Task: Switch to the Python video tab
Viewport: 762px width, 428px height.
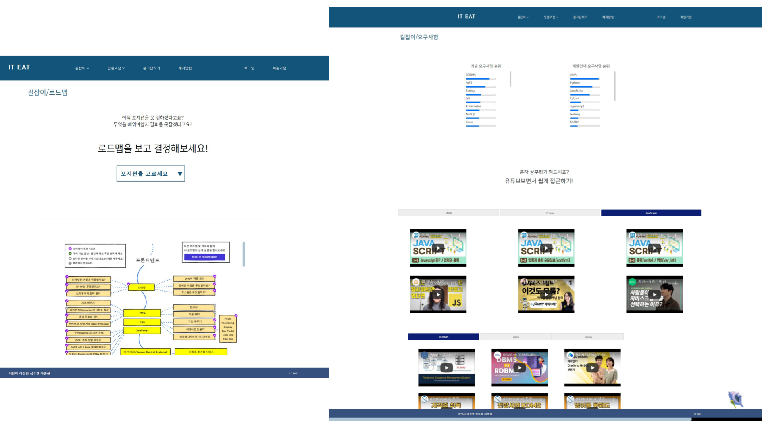Action: point(550,213)
